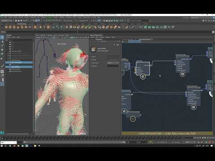215x161 pixels.
Task: Click the white X icon on the shelf
Action: click(173, 27)
